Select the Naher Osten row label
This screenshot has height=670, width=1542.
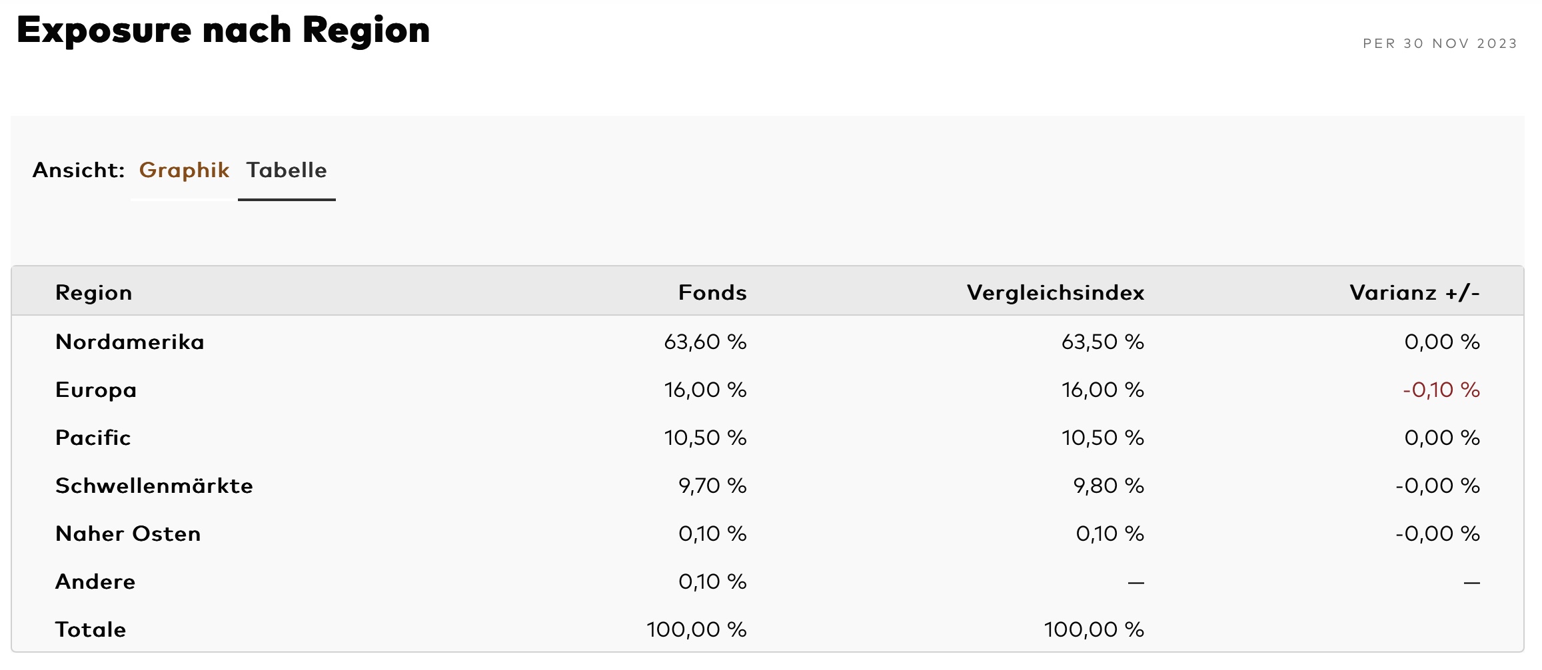click(128, 533)
